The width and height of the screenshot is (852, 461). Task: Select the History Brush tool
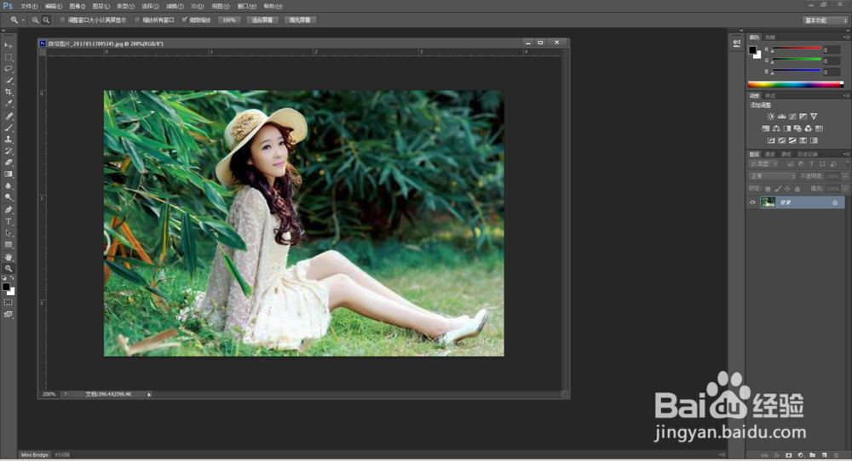(x=9, y=151)
